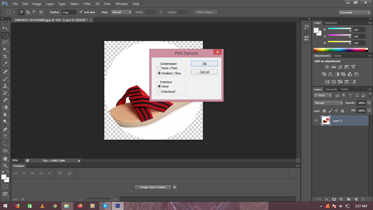Viewport: 373px width, 210px height.
Task: Select the Brush tool
Action: (x=5, y=79)
